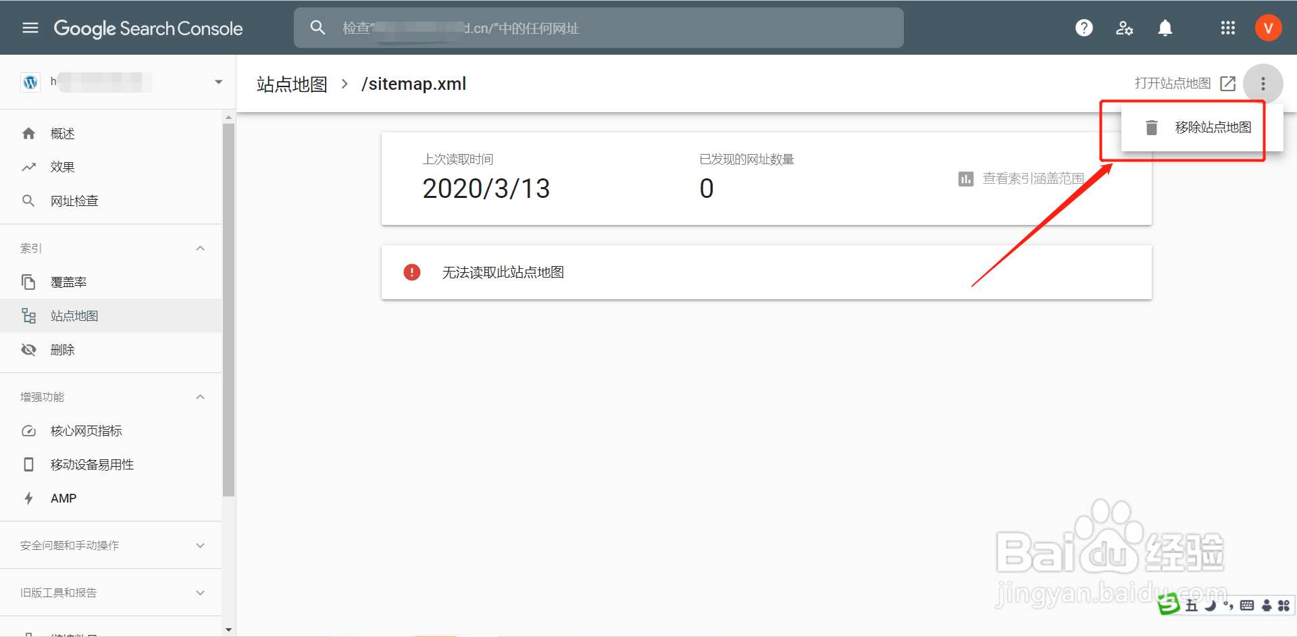Click the IME moon toggle icon

pos(1210,605)
